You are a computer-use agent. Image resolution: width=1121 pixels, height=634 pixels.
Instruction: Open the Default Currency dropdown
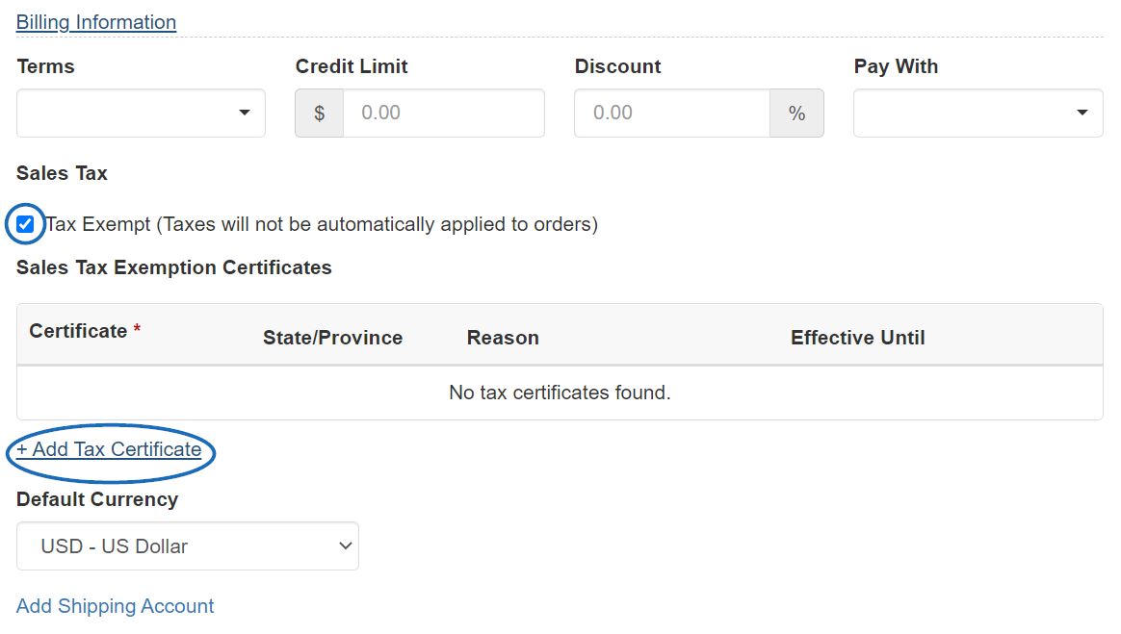click(x=187, y=545)
